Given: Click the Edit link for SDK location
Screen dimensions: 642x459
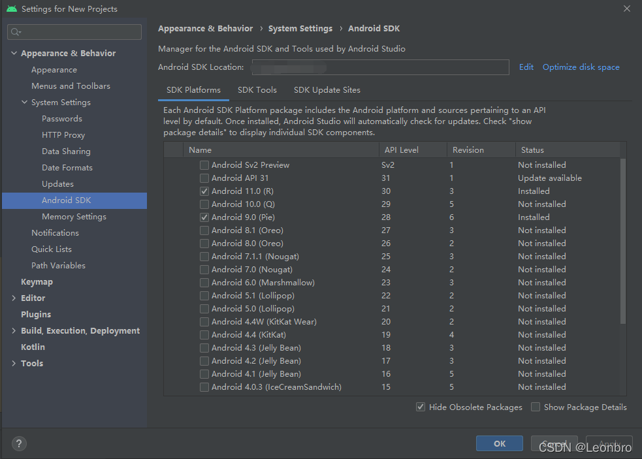Looking at the screenshot, I should point(526,67).
